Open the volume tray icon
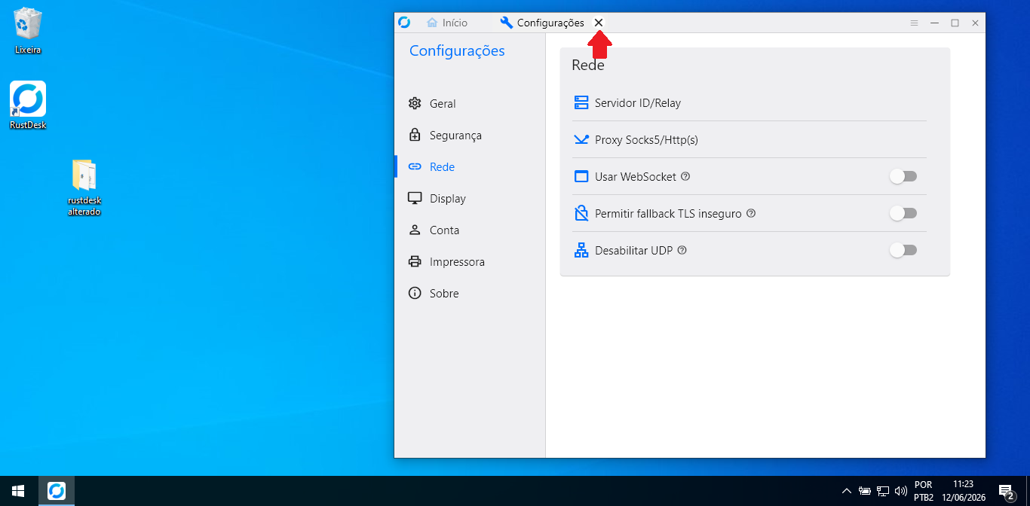Viewport: 1030px width, 506px height. tap(900, 491)
